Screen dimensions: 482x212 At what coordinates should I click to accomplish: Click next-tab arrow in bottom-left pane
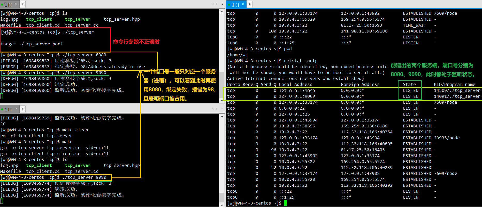[x=217, y=109]
